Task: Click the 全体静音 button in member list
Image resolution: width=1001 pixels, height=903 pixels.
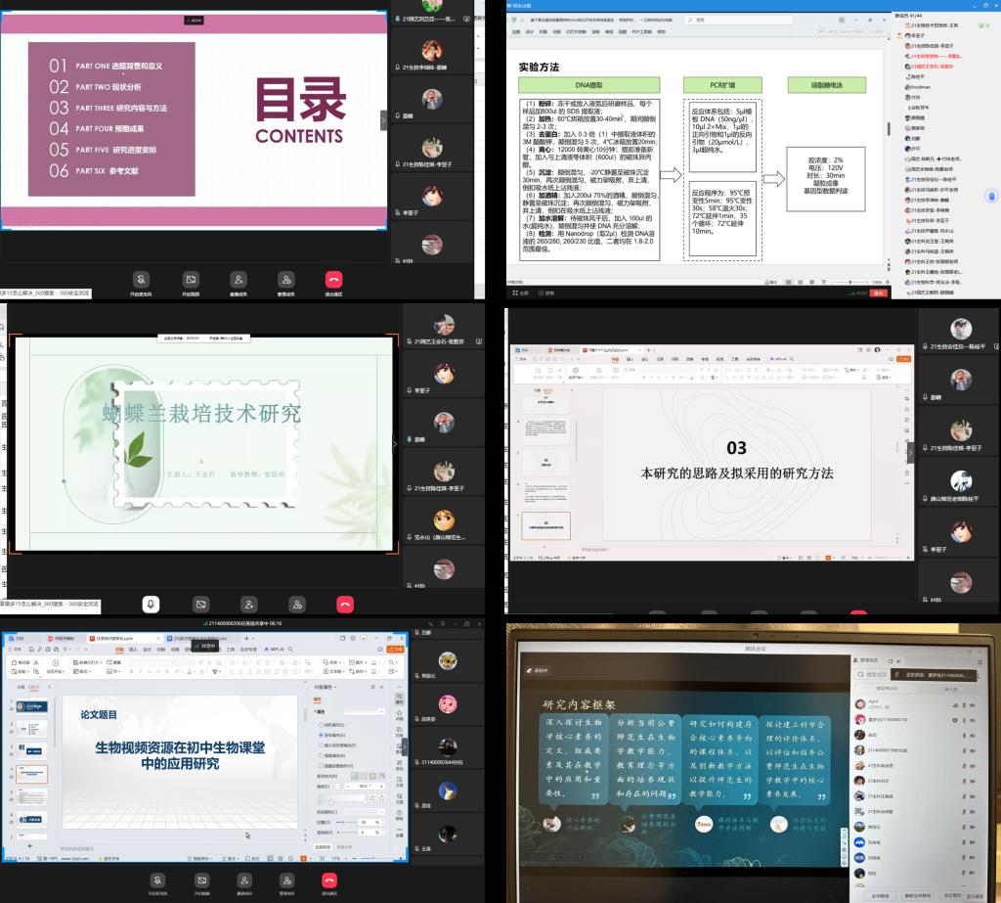Action: [x=879, y=894]
